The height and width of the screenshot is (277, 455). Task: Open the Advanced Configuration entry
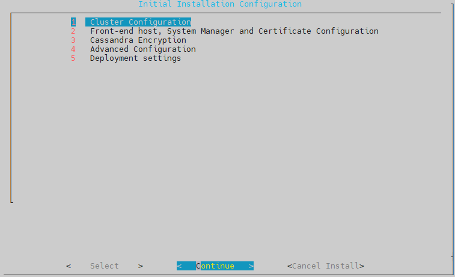[x=142, y=49]
